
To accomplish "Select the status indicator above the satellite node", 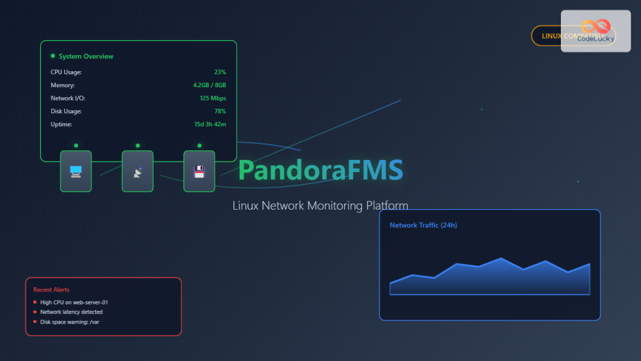I will tap(137, 144).
